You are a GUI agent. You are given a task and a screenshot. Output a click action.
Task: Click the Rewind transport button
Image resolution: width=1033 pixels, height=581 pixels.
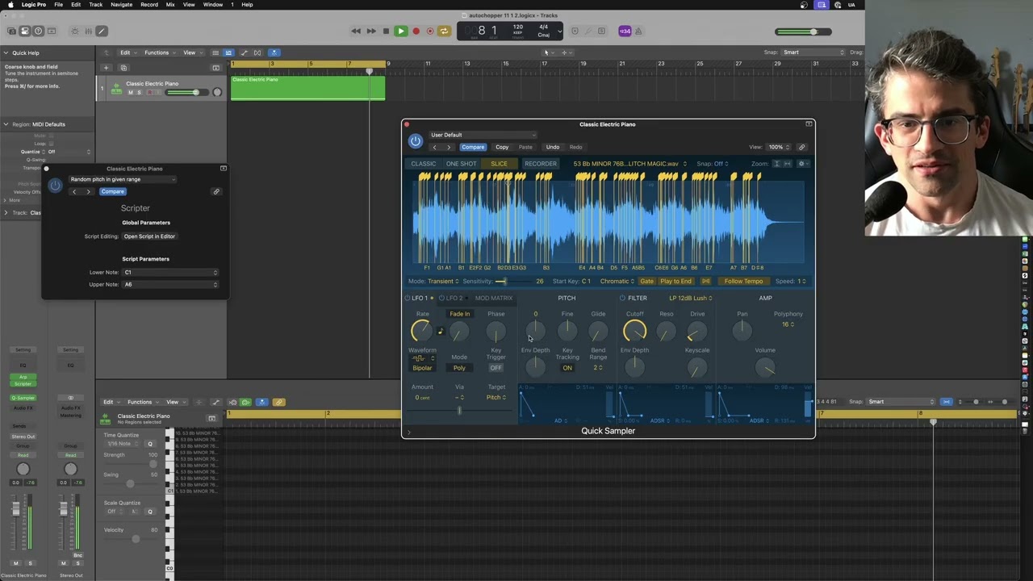coord(356,31)
